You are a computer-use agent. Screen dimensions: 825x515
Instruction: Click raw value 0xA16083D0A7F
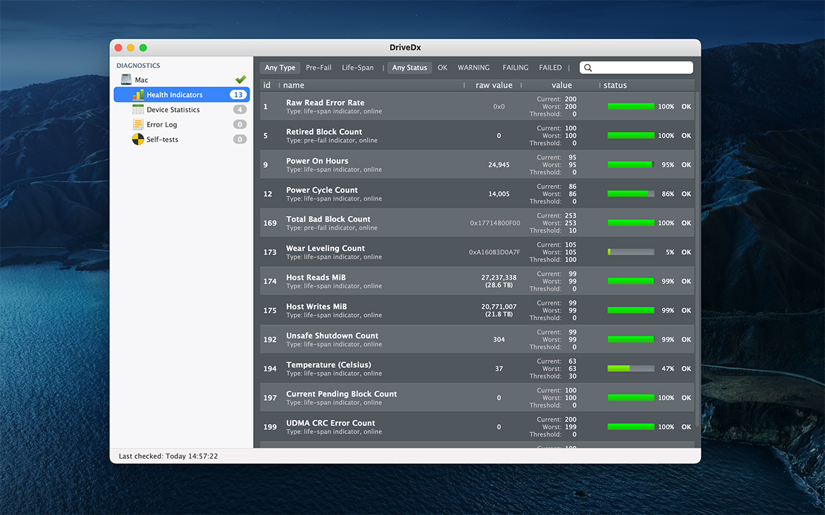[495, 252]
